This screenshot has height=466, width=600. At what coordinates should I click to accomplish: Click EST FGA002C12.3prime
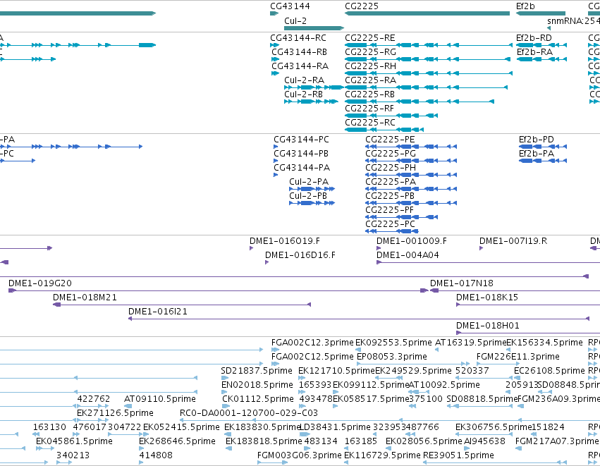pos(312,343)
